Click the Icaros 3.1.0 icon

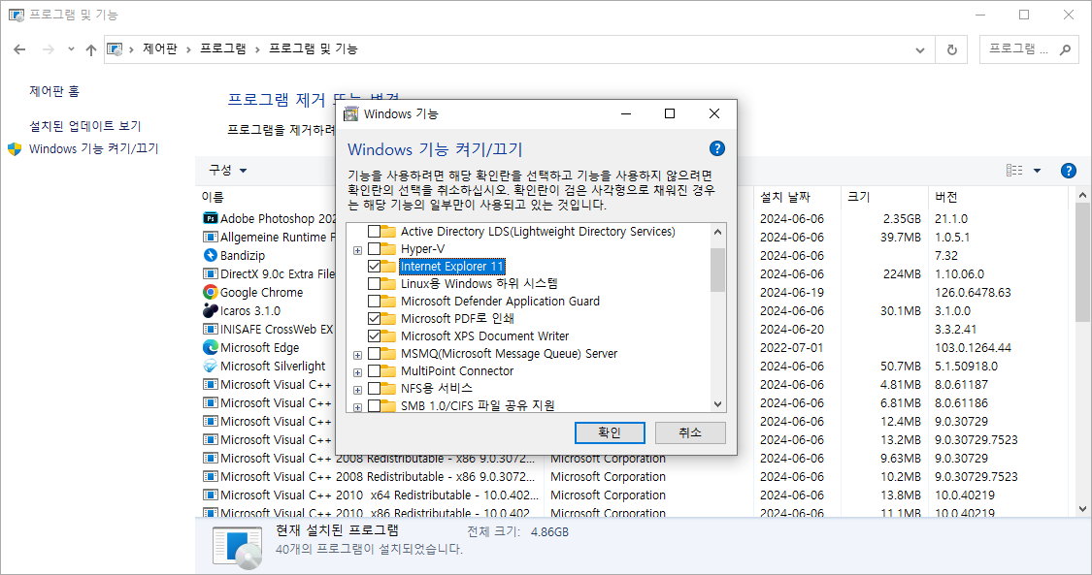click(210, 311)
